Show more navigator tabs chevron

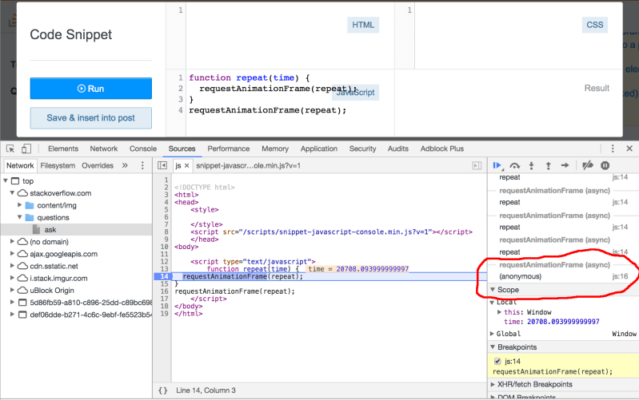pyautogui.click(x=125, y=165)
